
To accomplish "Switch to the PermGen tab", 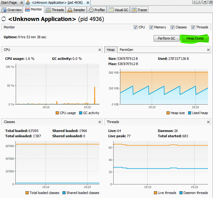I will tap(126, 50).
